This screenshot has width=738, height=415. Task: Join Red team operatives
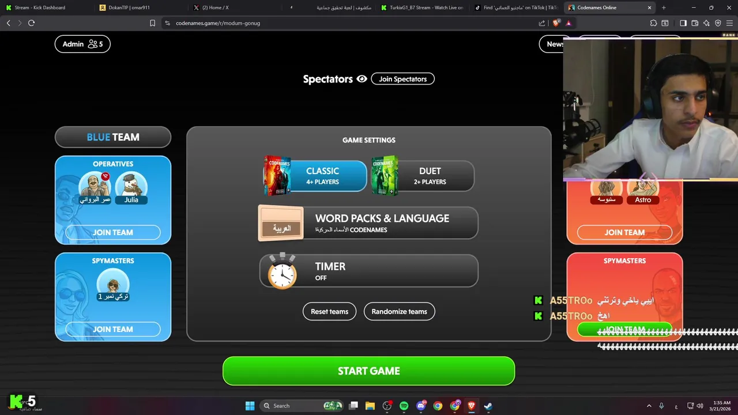624,232
